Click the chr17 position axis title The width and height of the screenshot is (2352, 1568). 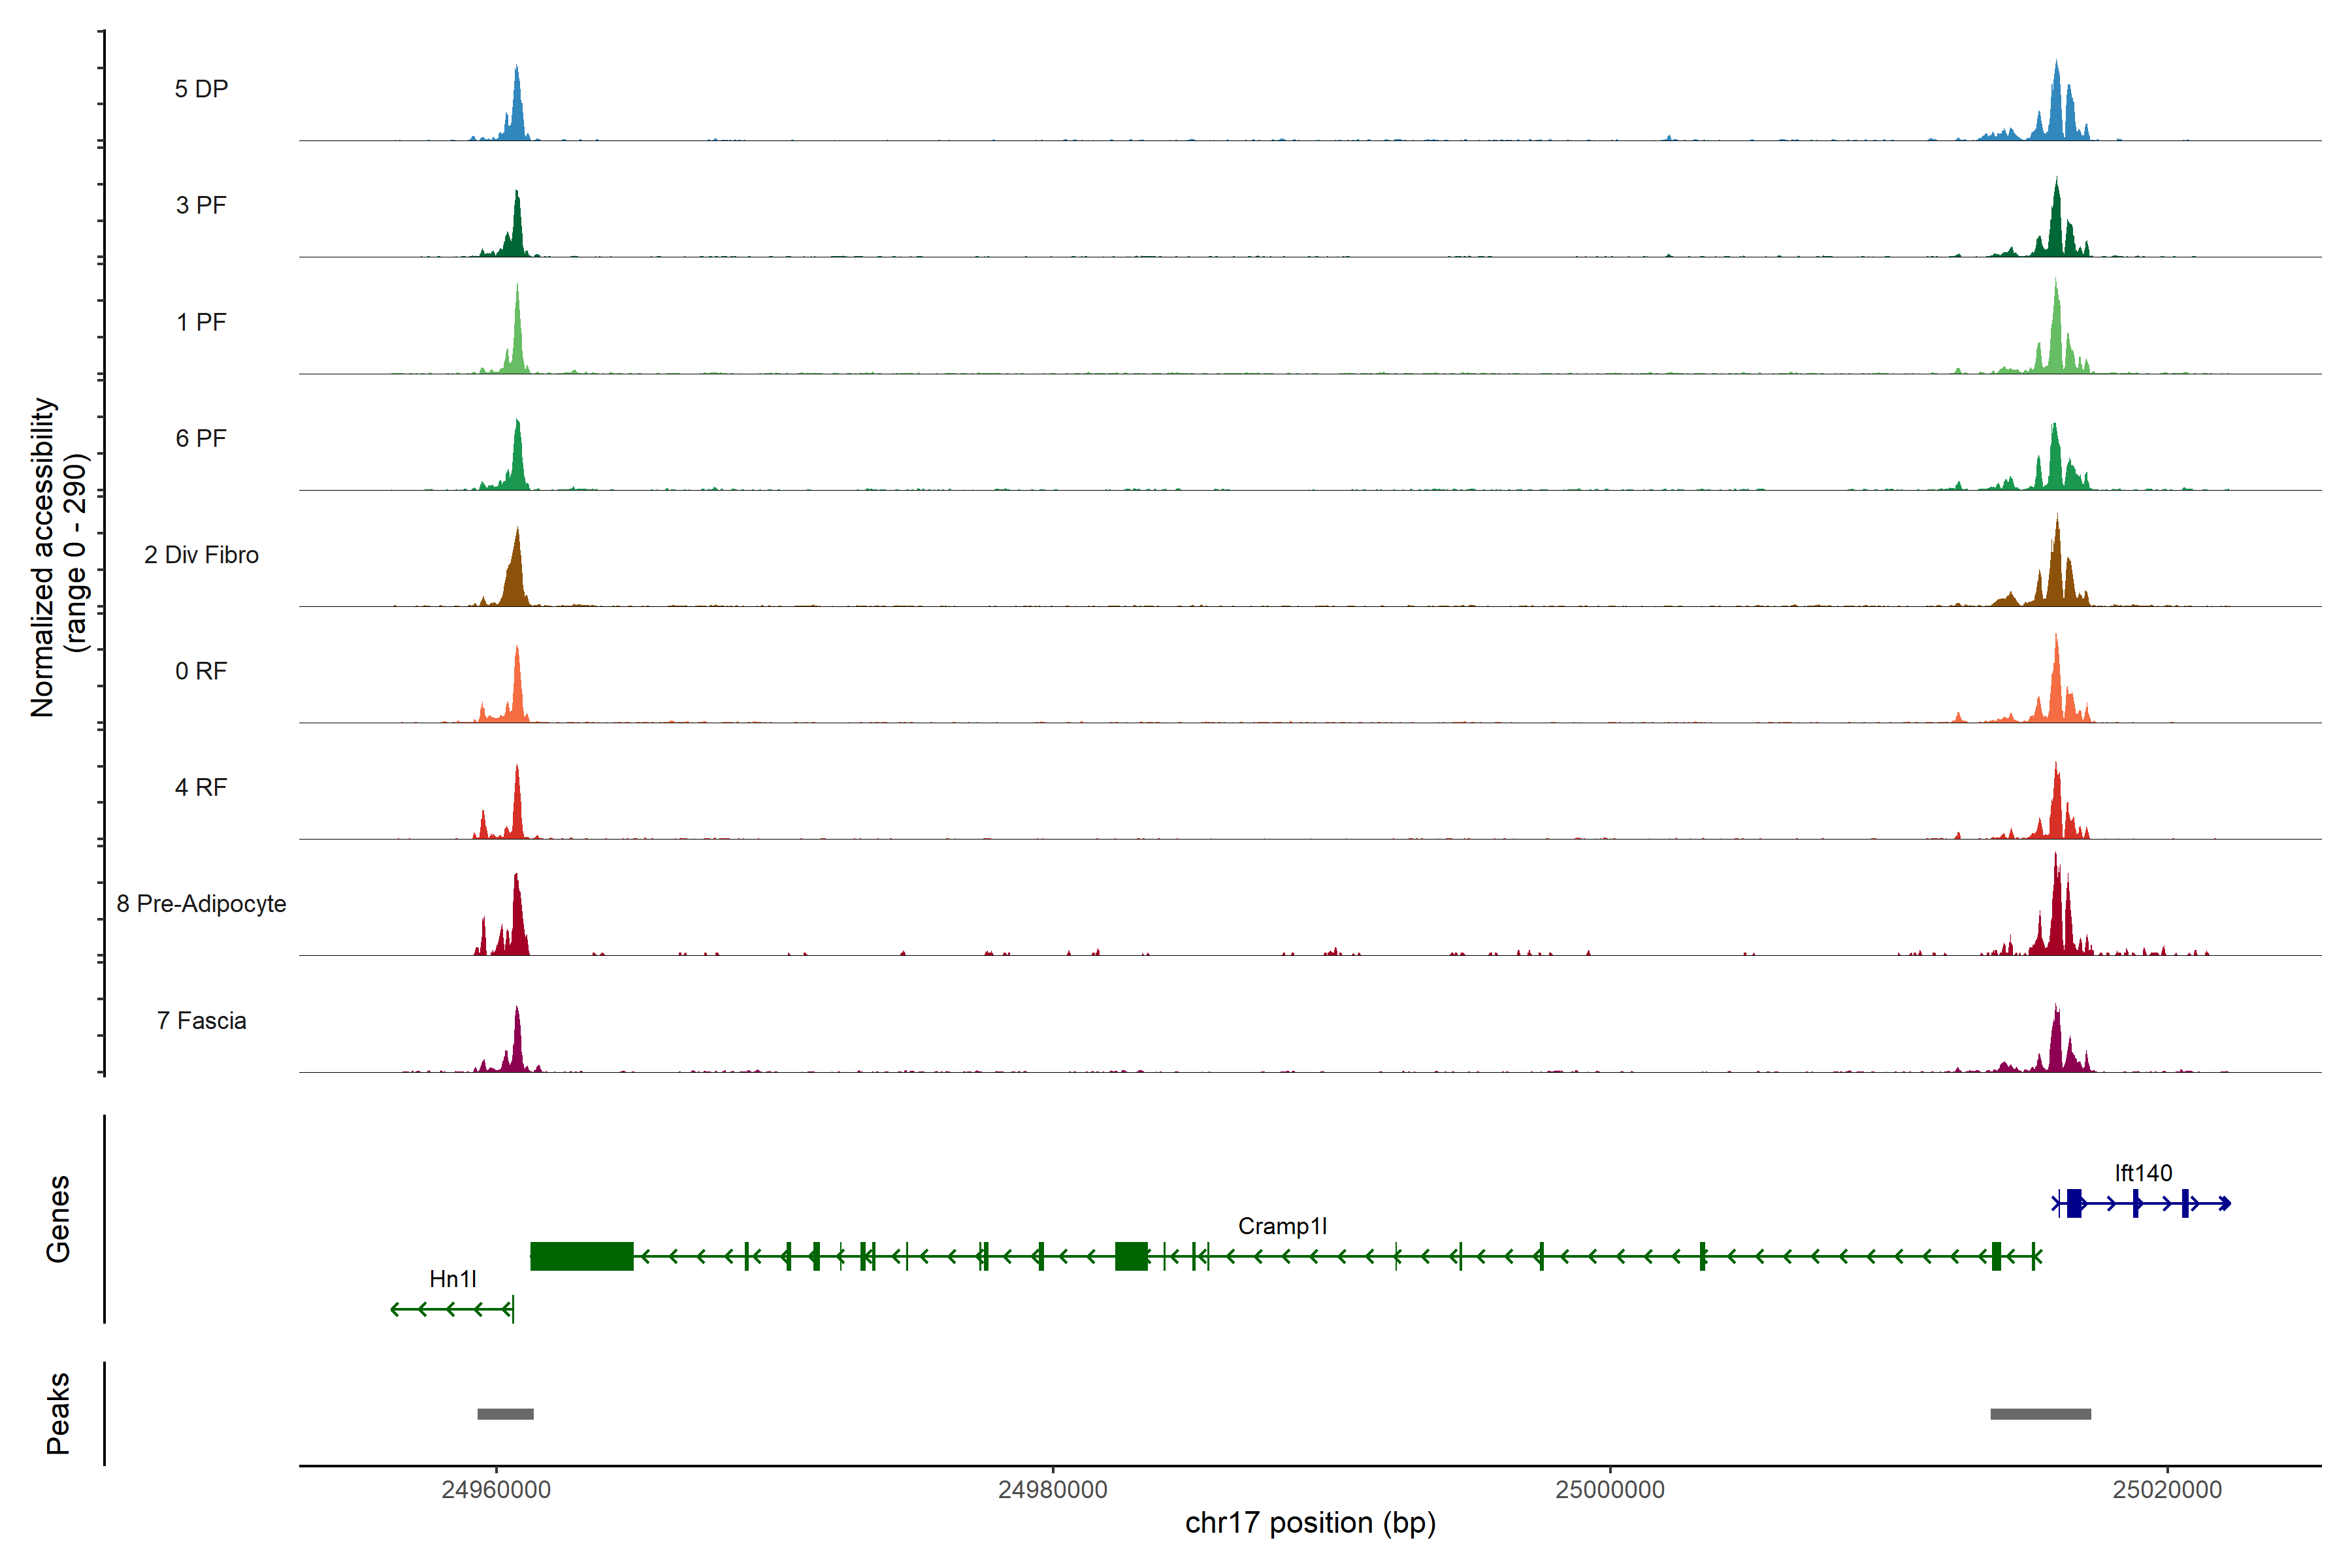coord(1310,1523)
